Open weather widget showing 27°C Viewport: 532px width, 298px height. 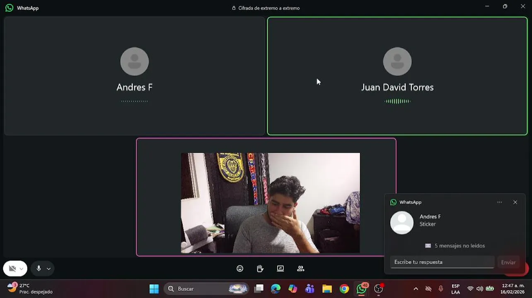click(30, 289)
